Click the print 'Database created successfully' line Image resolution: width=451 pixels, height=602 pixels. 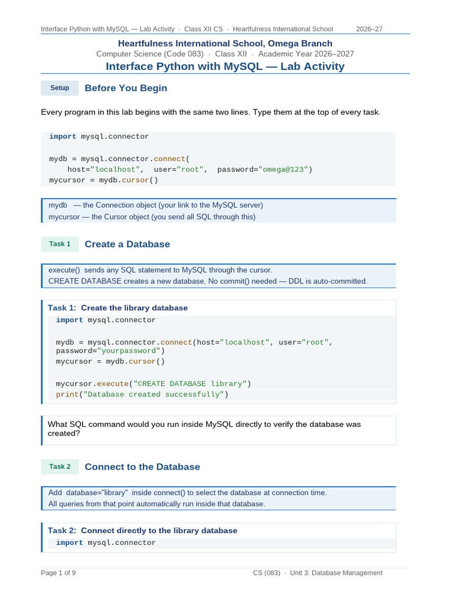coord(142,394)
